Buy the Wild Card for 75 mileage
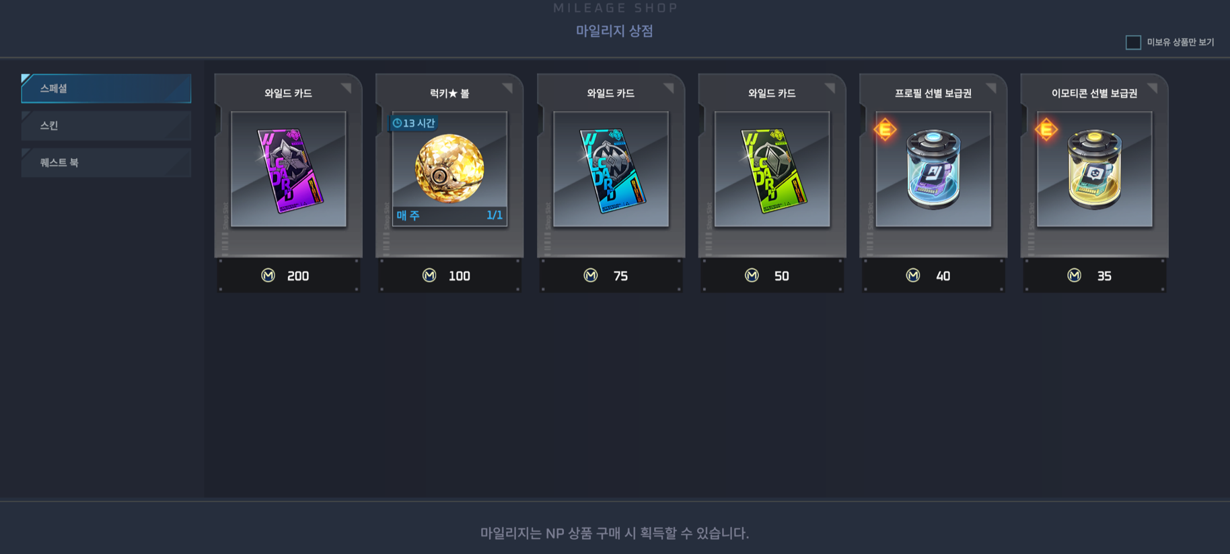The image size is (1230, 554). pos(611,275)
